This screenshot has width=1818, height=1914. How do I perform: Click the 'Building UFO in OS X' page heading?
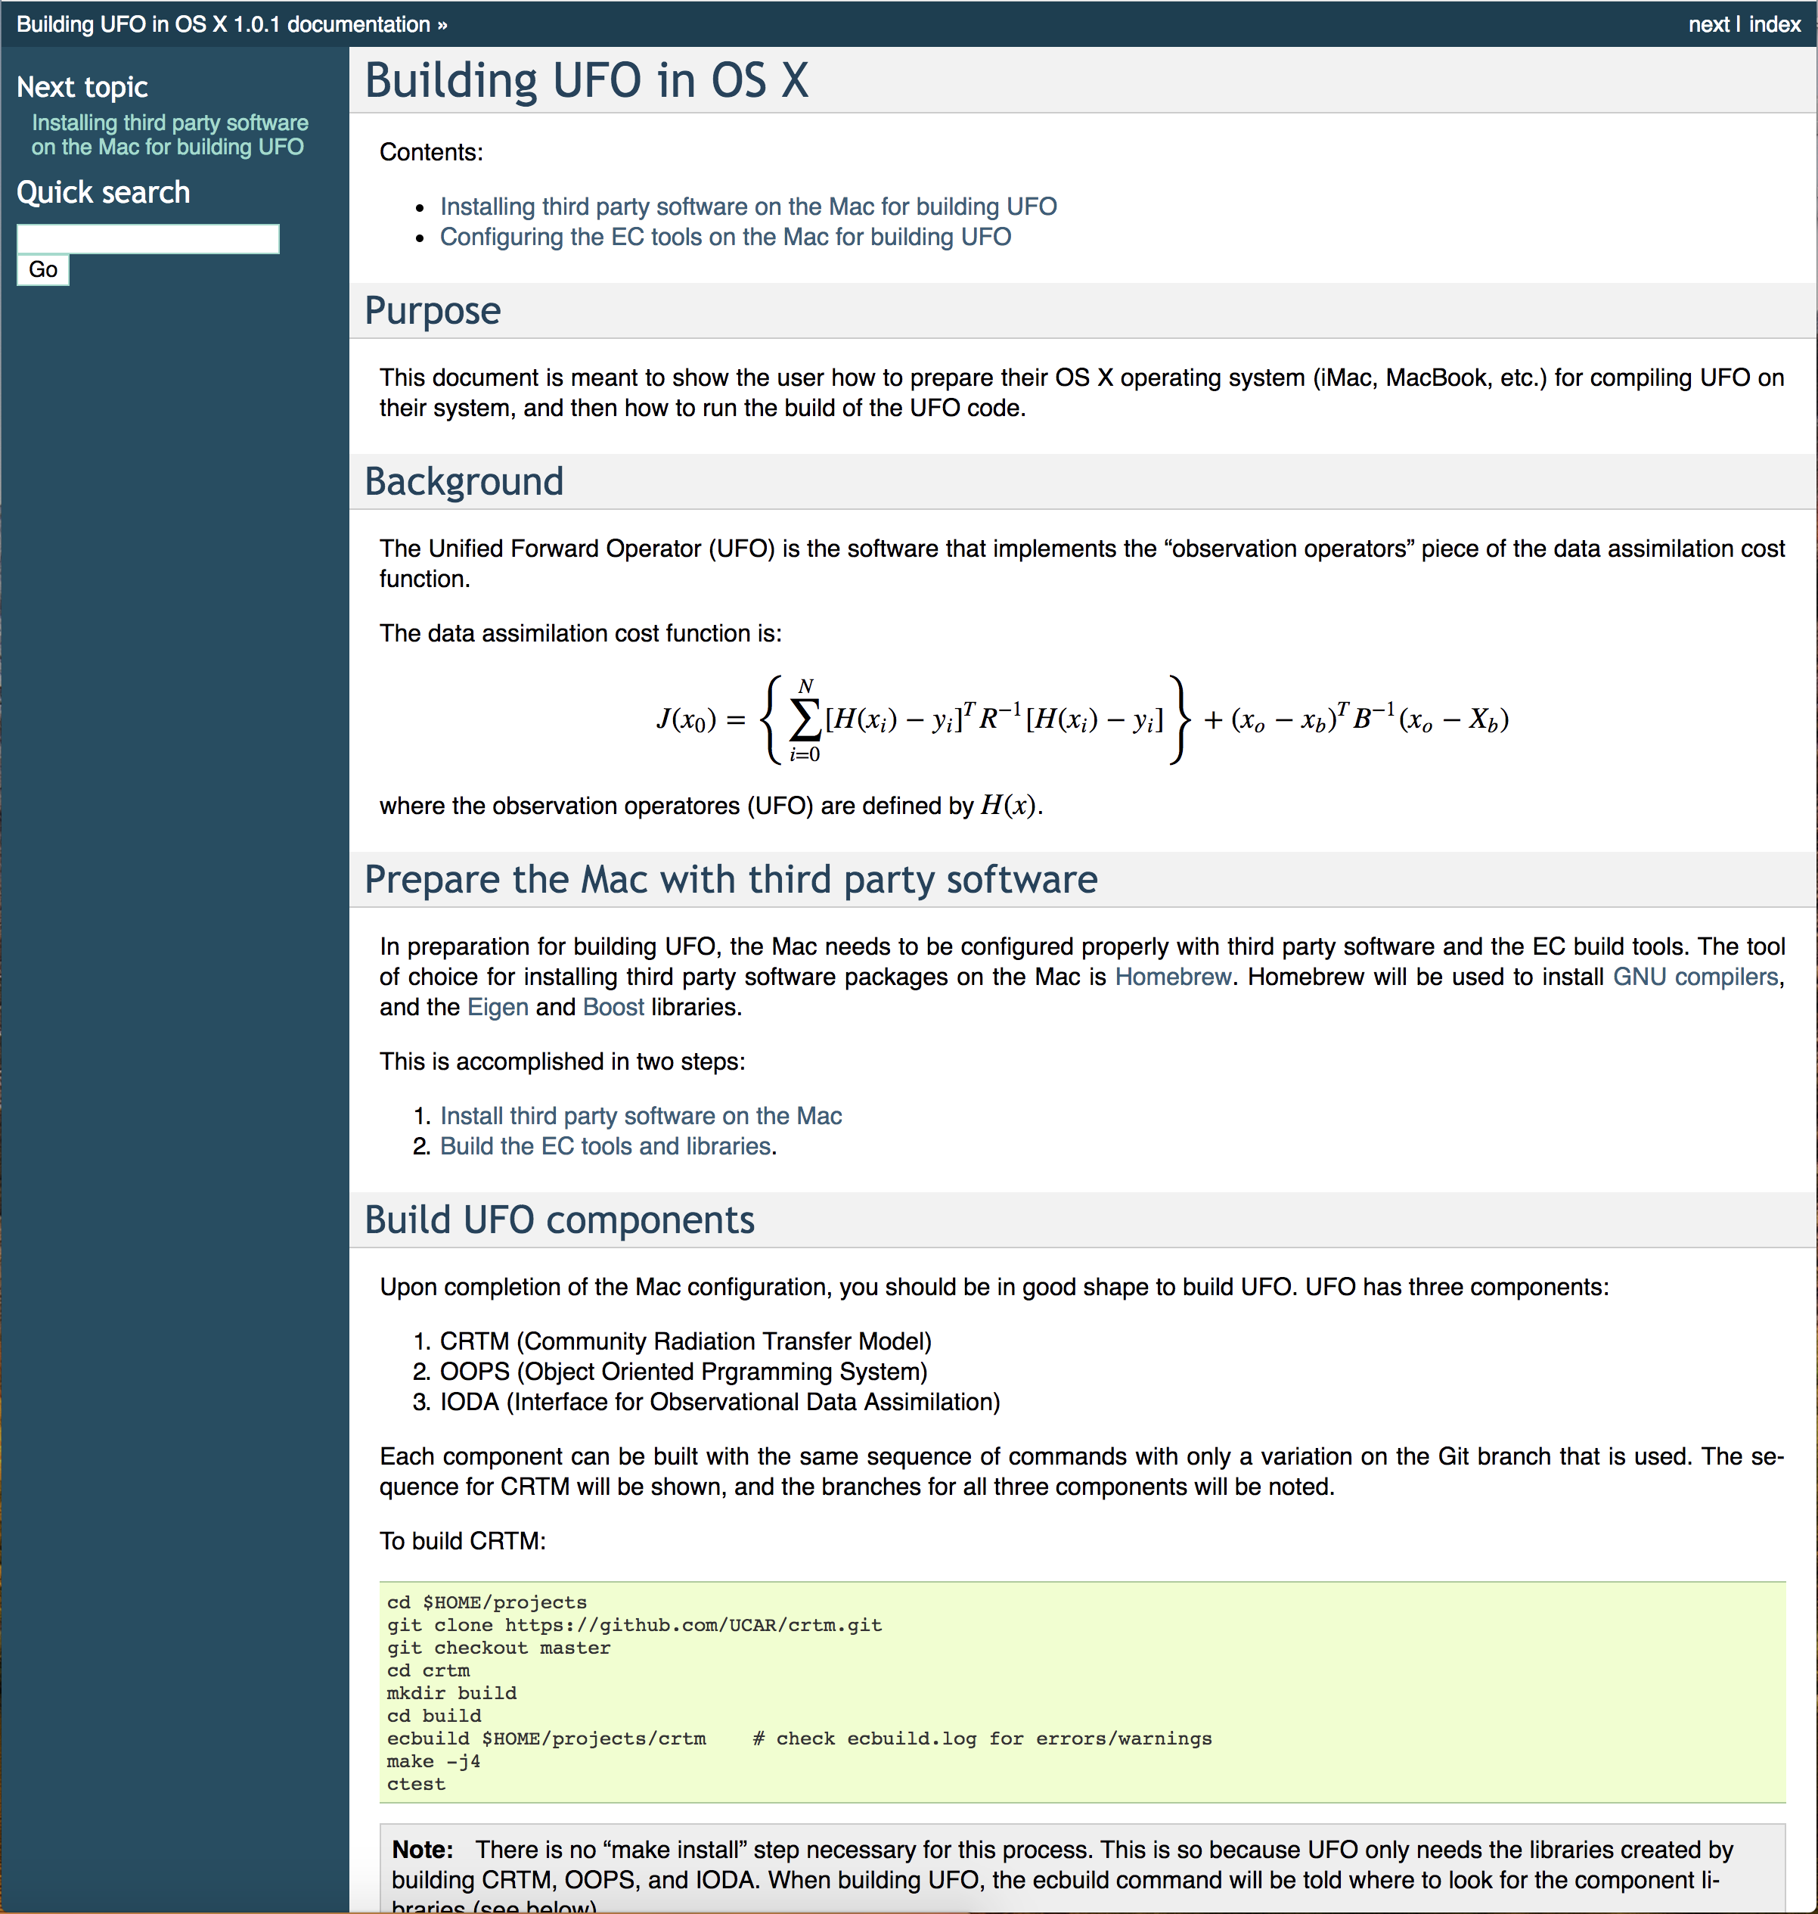pos(586,80)
